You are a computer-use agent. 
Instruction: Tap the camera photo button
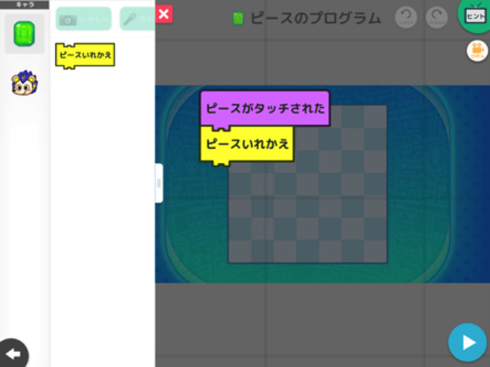83,19
